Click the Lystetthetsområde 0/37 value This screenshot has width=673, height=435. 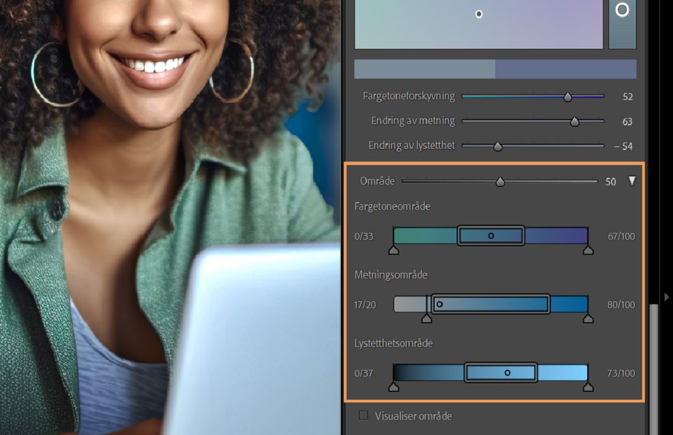point(364,374)
